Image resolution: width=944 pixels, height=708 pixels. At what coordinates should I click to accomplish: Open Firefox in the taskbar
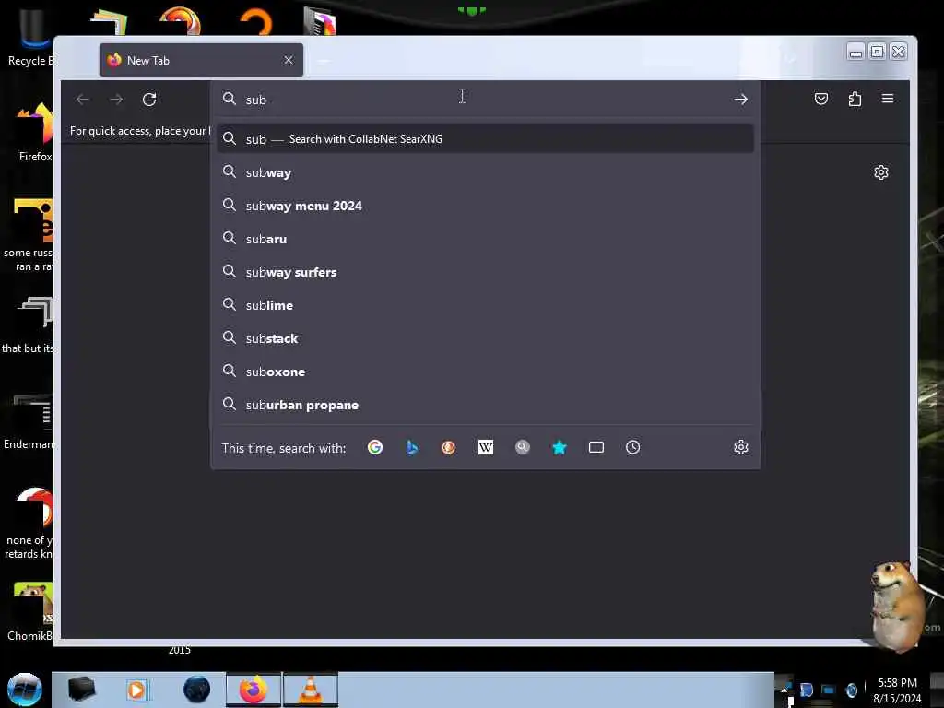click(254, 690)
